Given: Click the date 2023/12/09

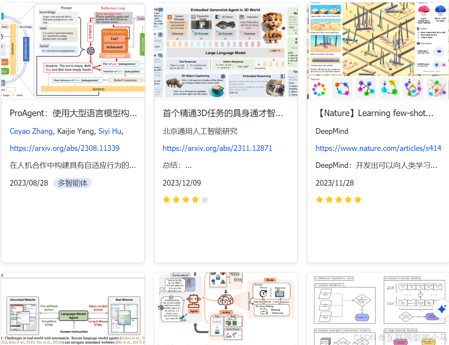Looking at the screenshot, I should tap(182, 183).
